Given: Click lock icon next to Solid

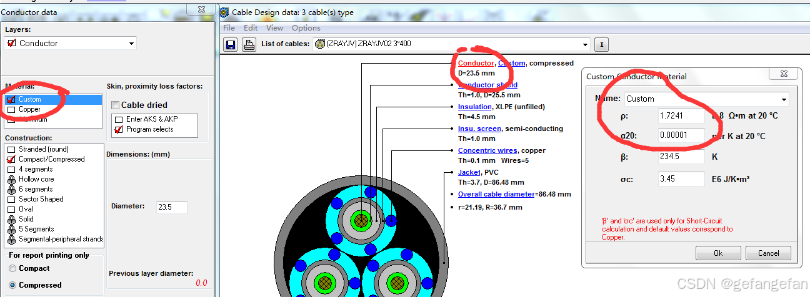Looking at the screenshot, I should (x=11, y=219).
